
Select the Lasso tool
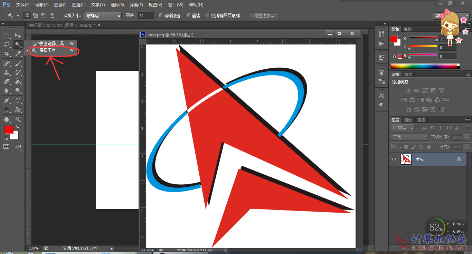coord(7,44)
